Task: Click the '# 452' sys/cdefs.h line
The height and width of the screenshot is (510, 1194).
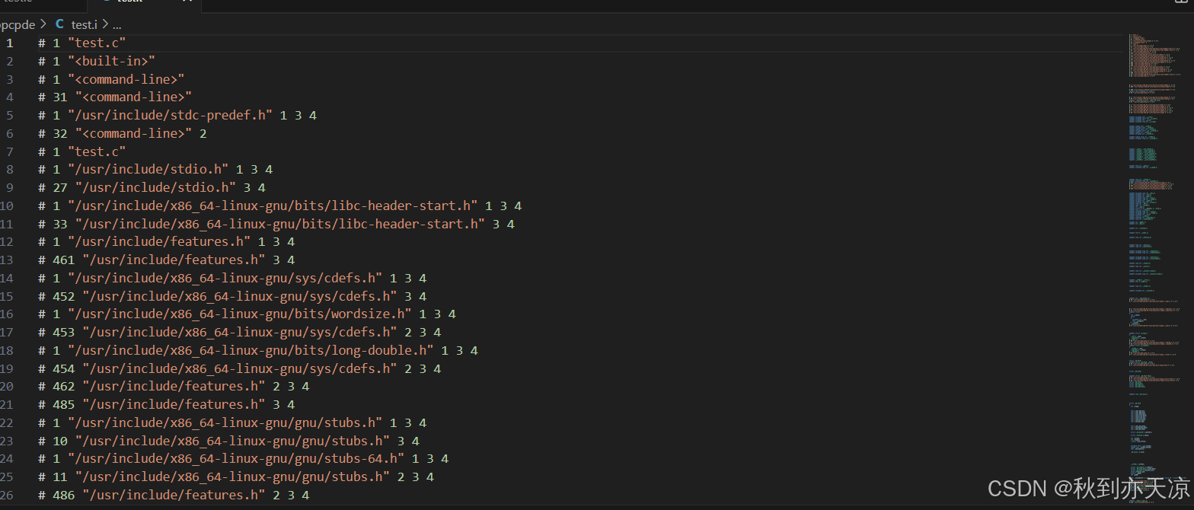Action: click(x=232, y=296)
